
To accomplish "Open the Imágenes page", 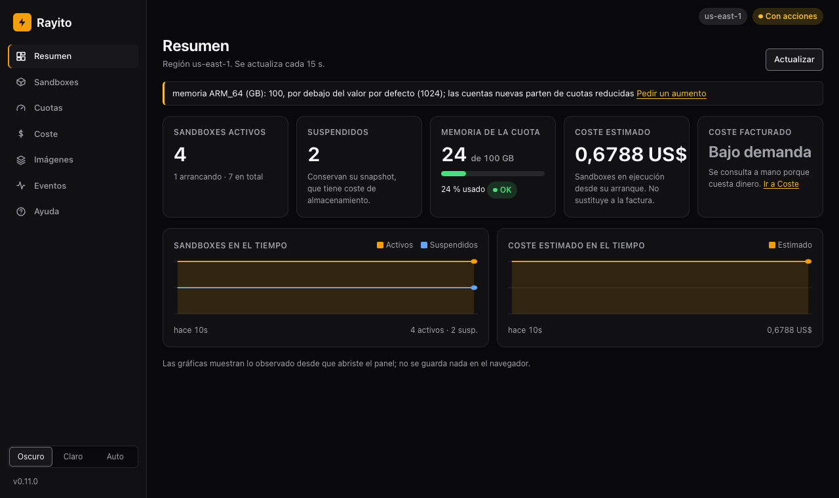I will (x=73, y=160).
